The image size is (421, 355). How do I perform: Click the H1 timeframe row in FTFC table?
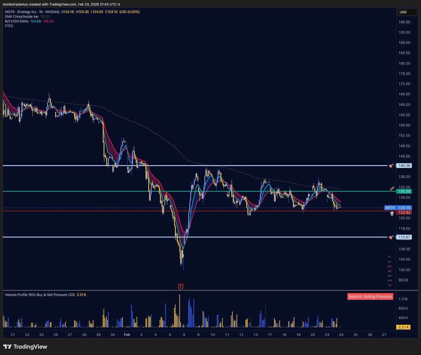389,257
